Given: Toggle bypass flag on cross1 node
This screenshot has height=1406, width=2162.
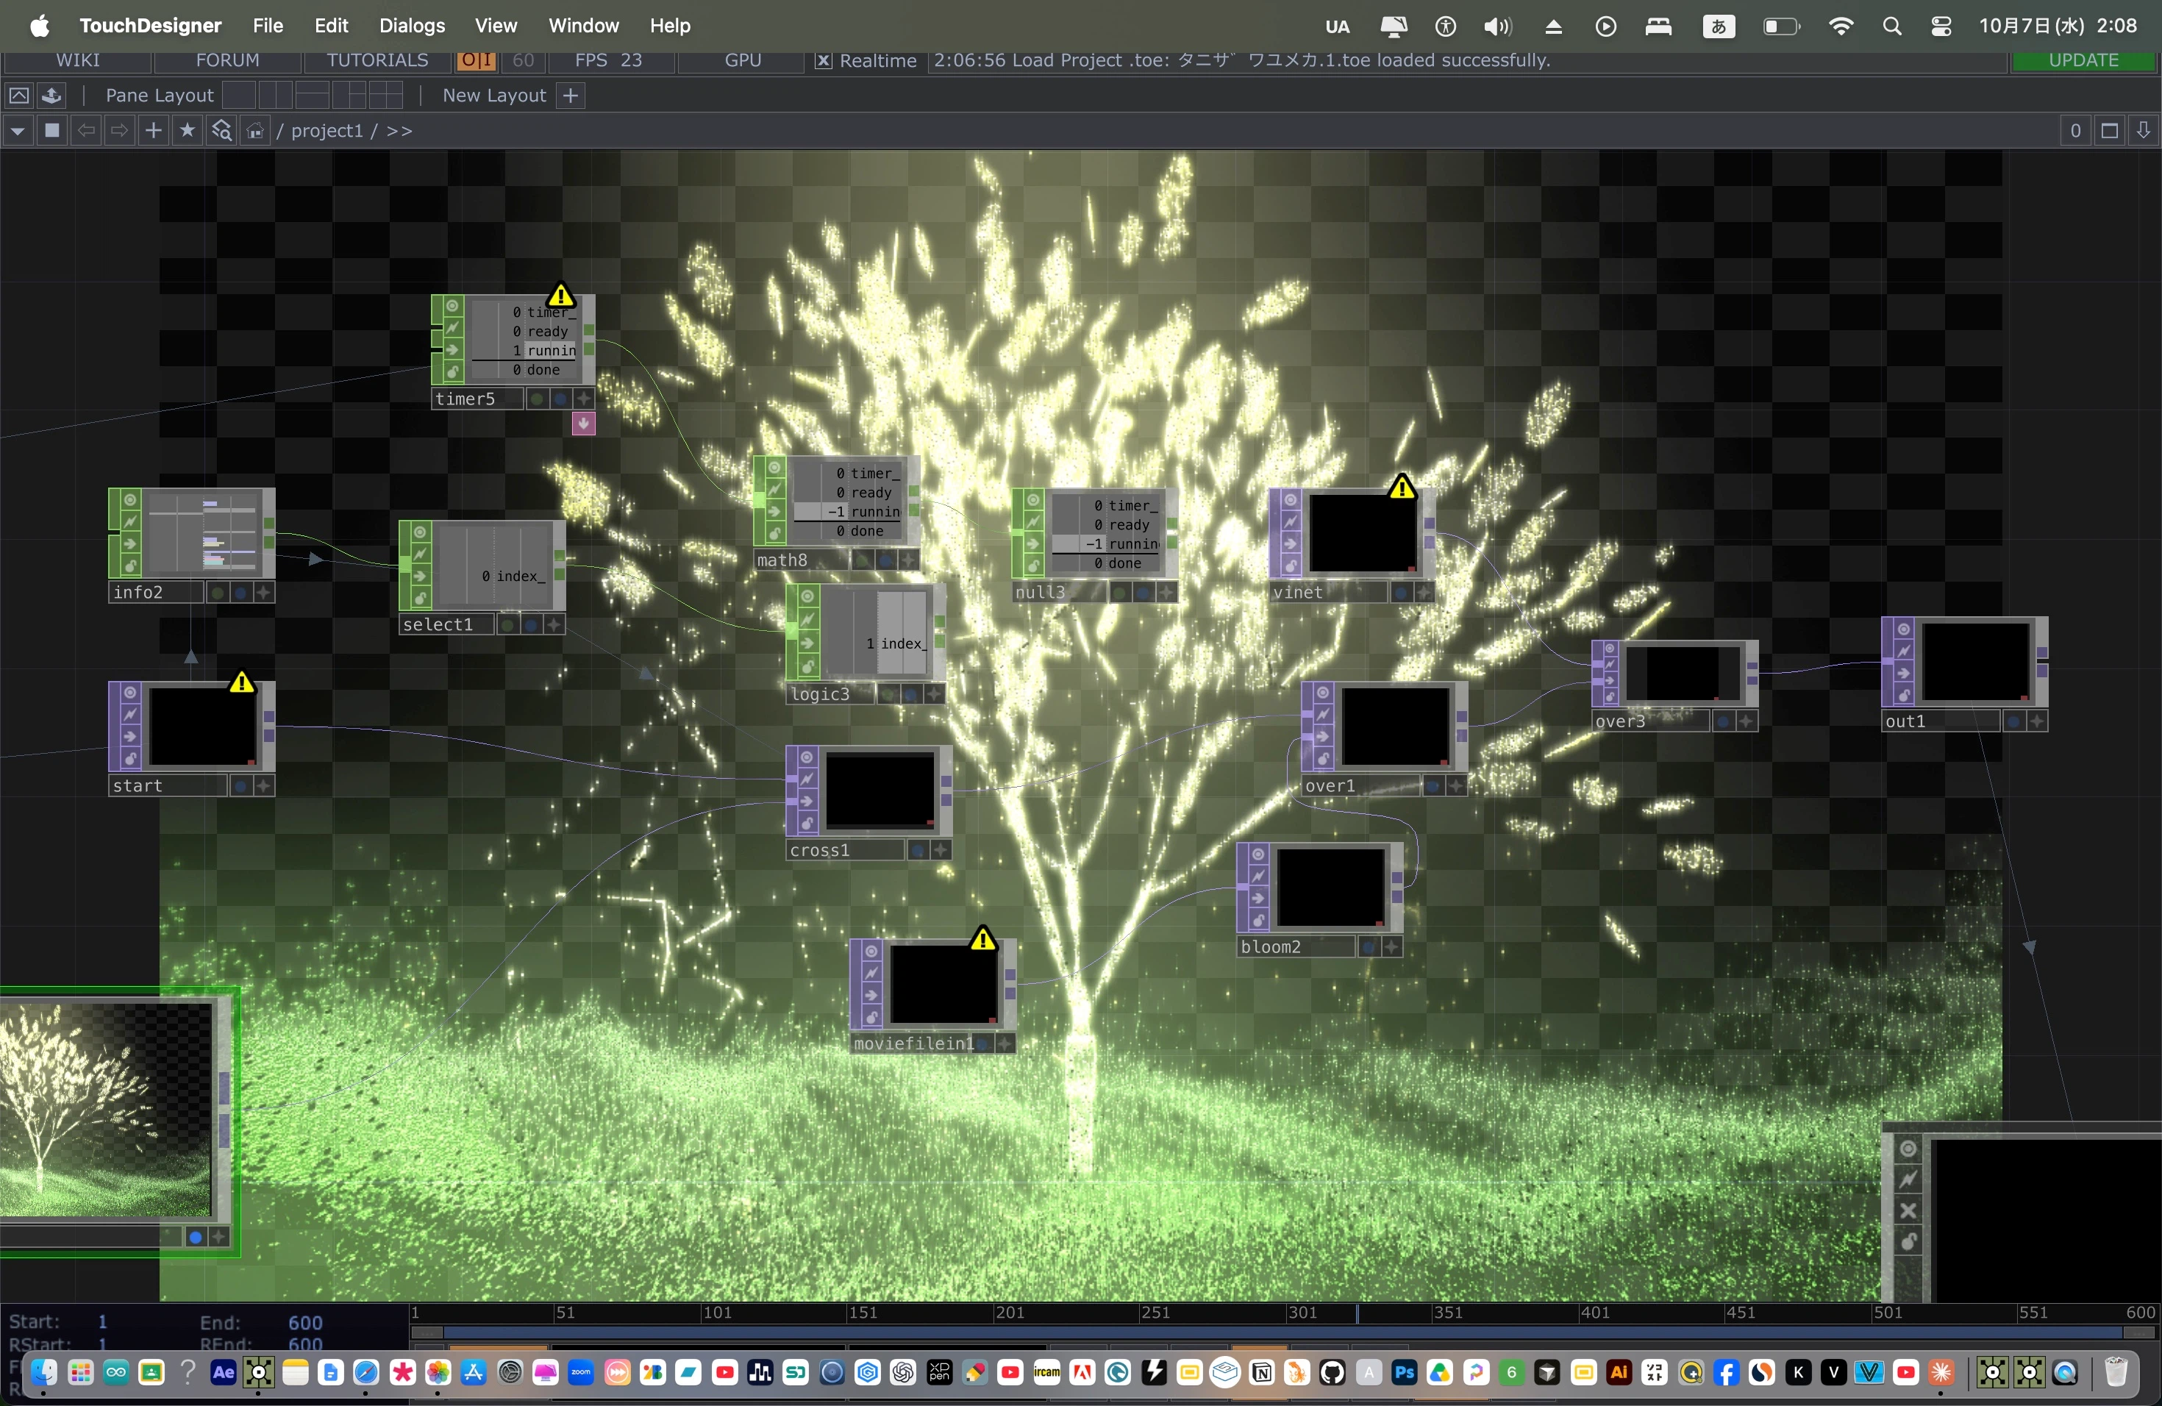Looking at the screenshot, I should [x=807, y=802].
